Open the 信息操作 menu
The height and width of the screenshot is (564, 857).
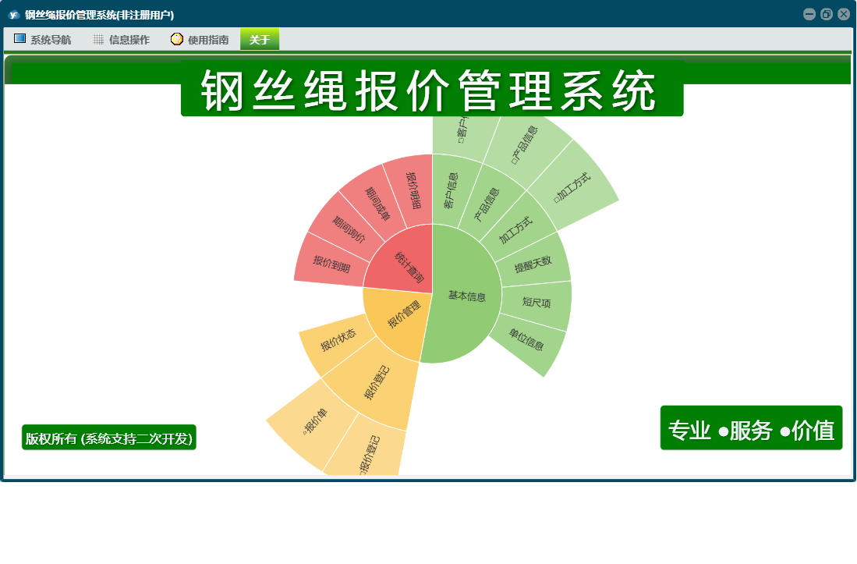click(122, 39)
